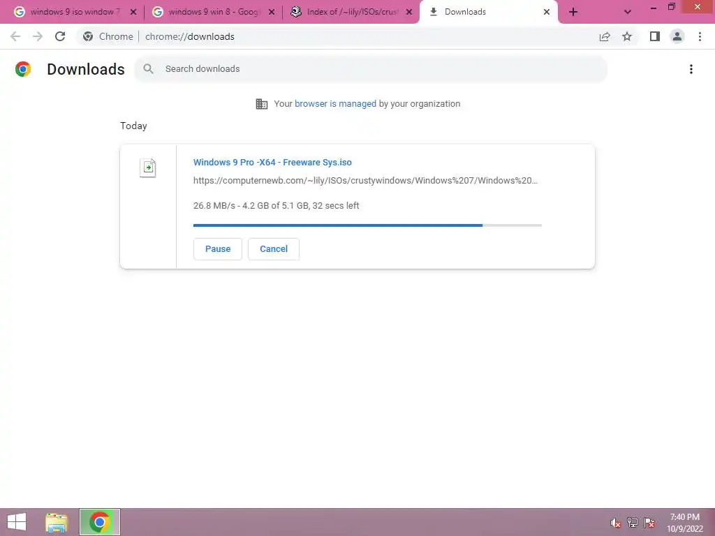This screenshot has height=536, width=715.
Task: Reload the downloads page
Action: (x=60, y=36)
